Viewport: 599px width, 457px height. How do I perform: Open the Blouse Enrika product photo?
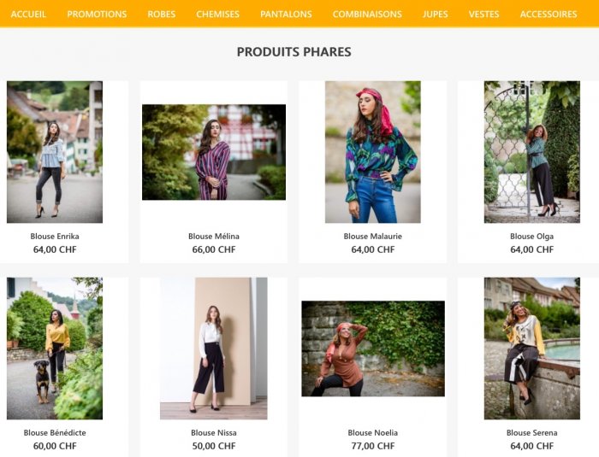coord(55,152)
